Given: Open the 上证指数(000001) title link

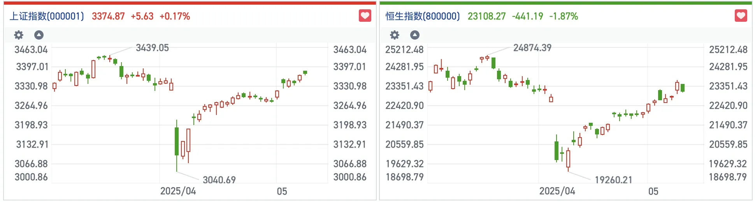Looking at the screenshot, I should [47, 16].
